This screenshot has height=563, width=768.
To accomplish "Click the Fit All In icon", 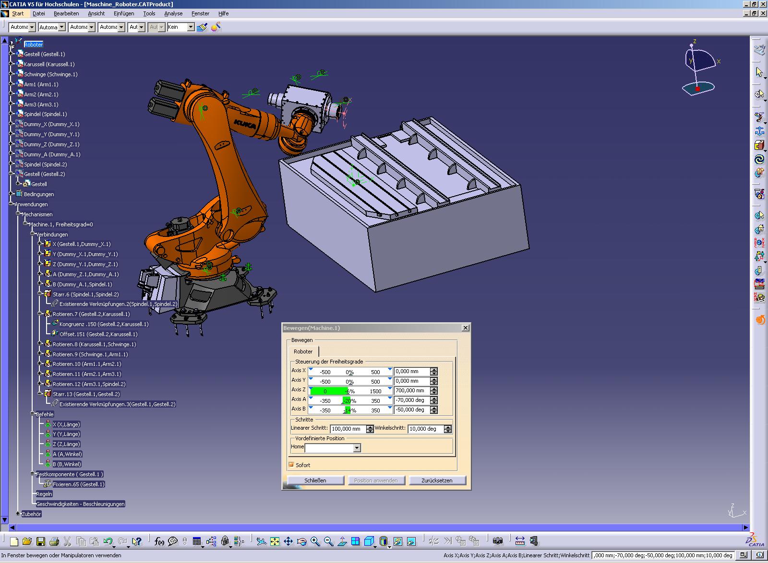I will (275, 541).
